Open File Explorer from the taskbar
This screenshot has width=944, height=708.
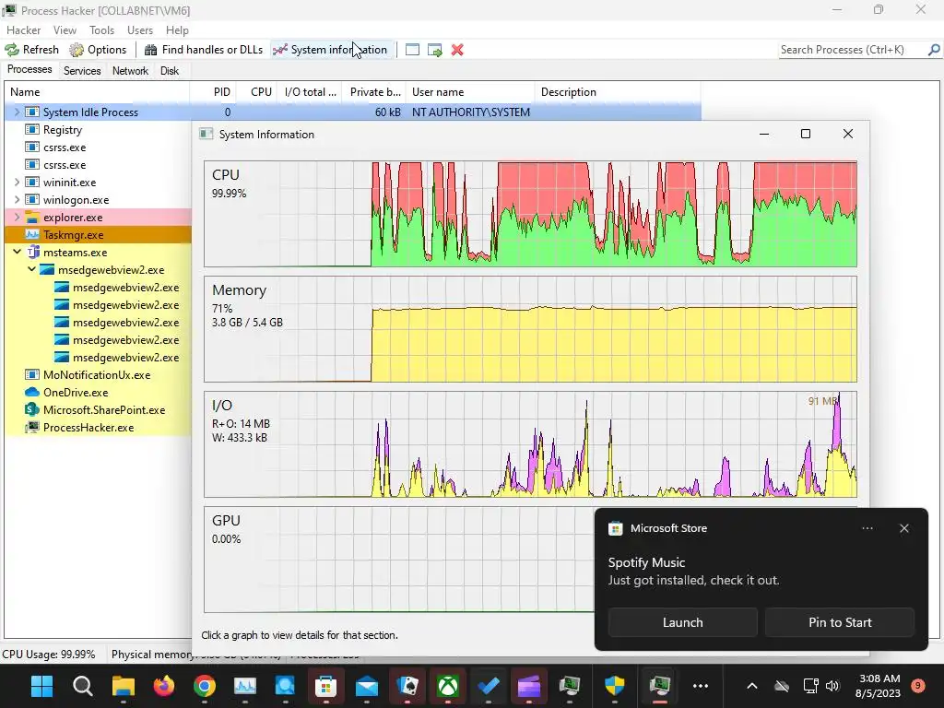point(124,686)
